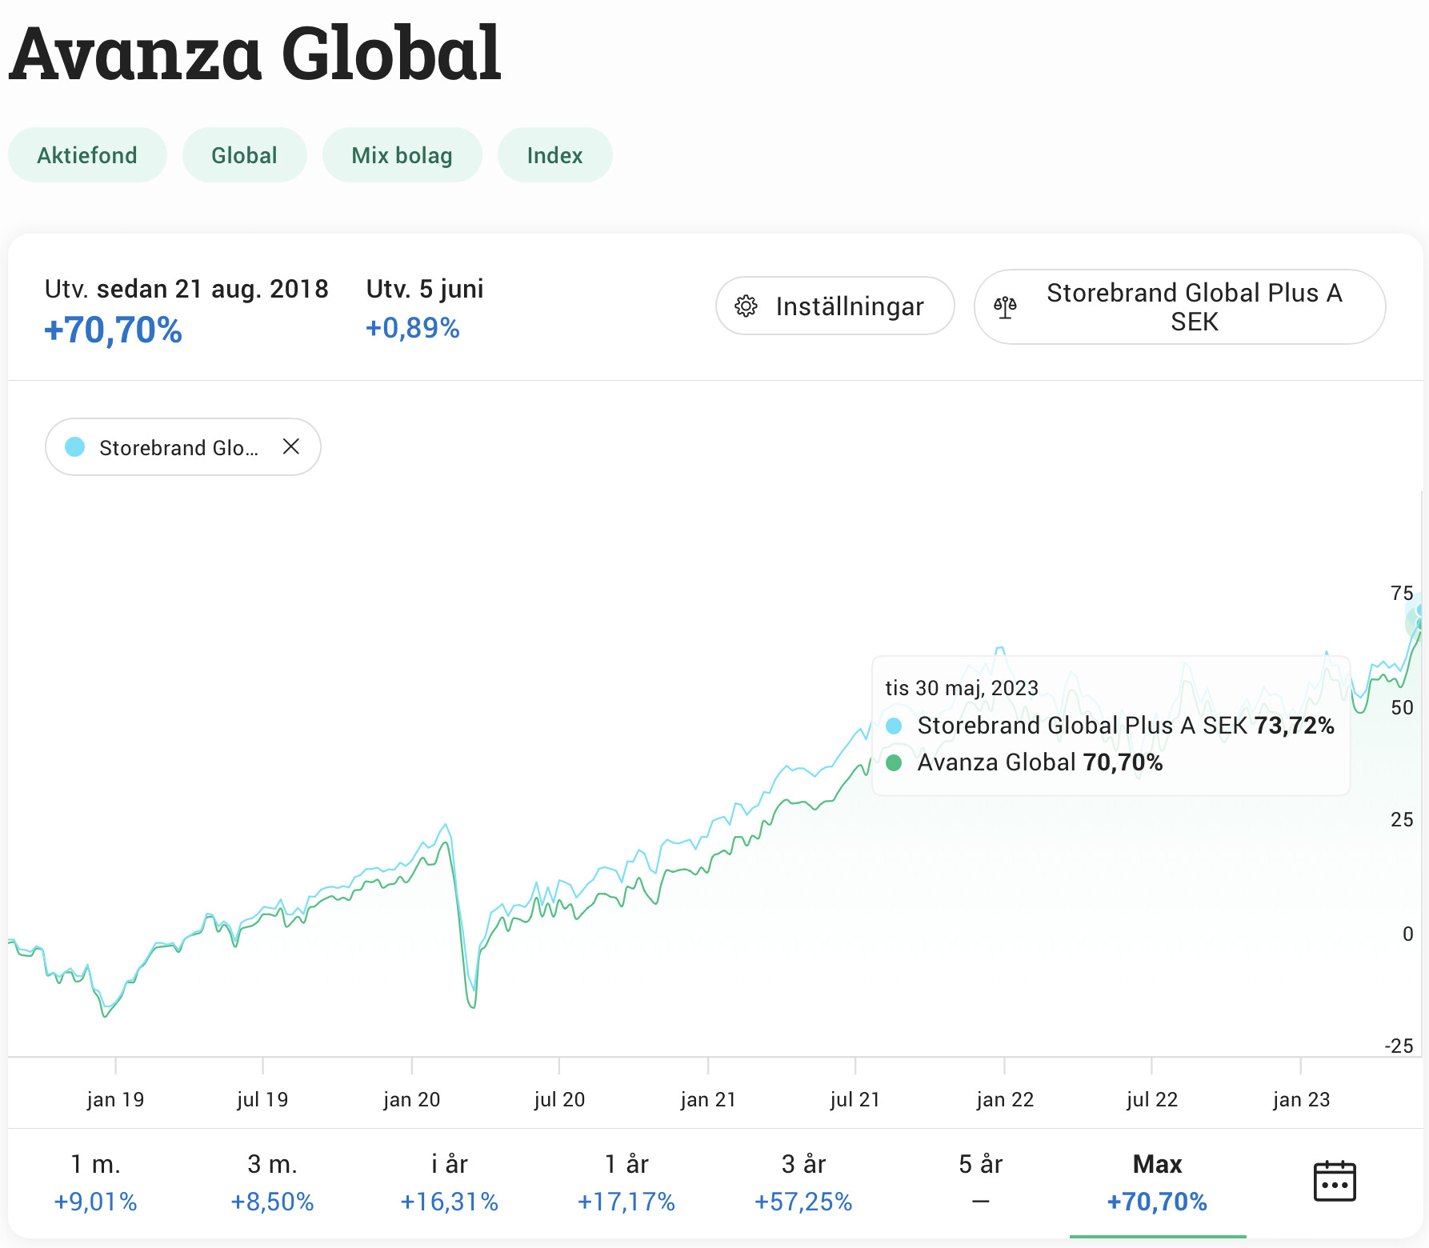Screen dimensions: 1429x1248
Task: Click the Aktiefond category tag
Action: point(87,155)
